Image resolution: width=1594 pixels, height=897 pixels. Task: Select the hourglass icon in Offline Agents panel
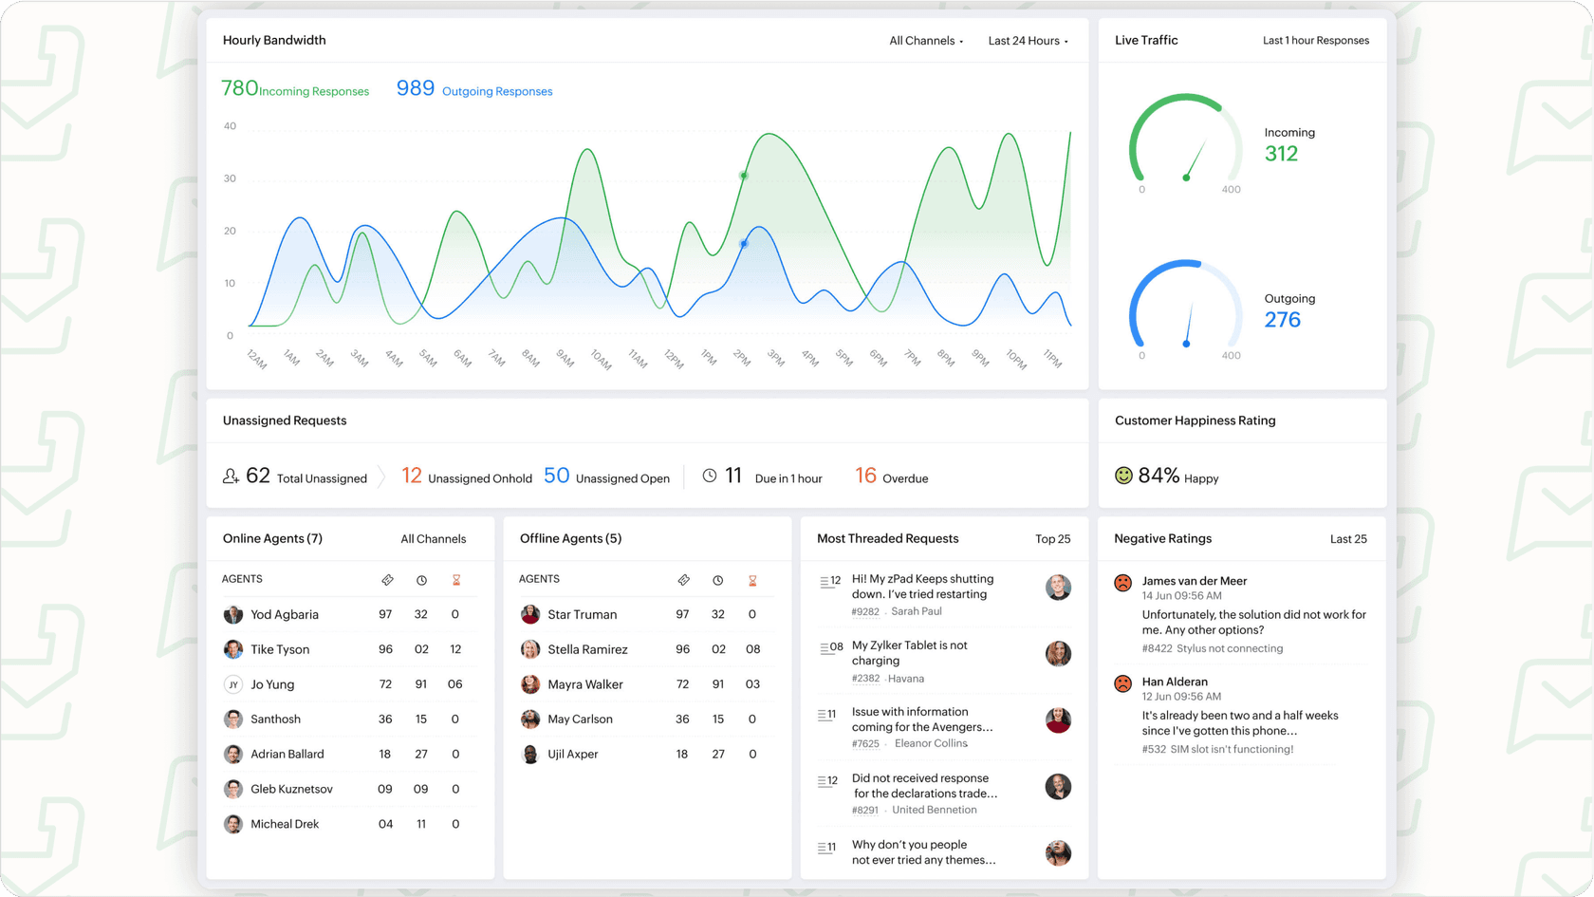pos(753,579)
